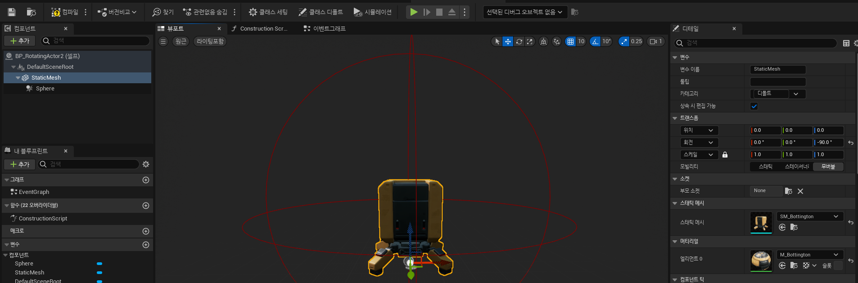Play the level with green play button

point(414,12)
